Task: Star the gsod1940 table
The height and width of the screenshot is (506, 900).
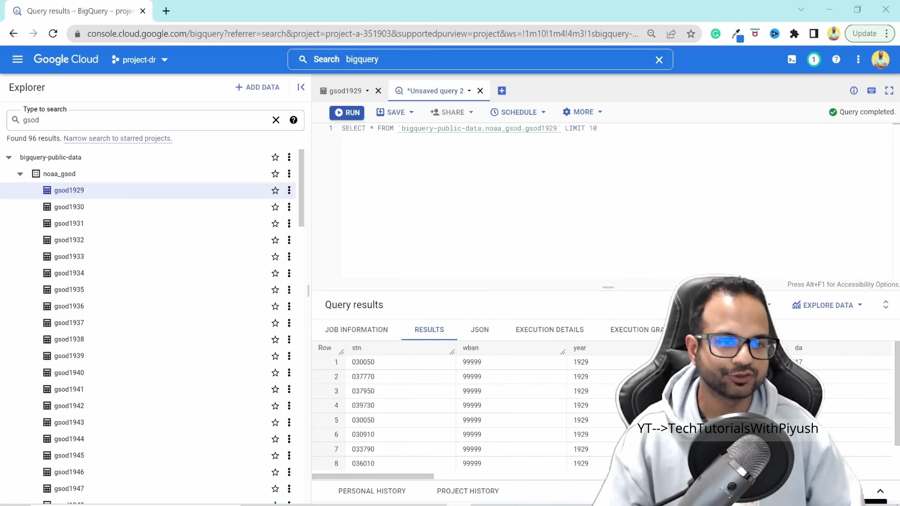Action: pos(275,373)
